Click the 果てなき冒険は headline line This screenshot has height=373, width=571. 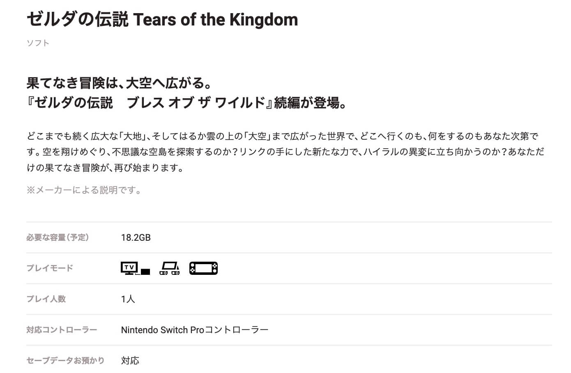[119, 83]
